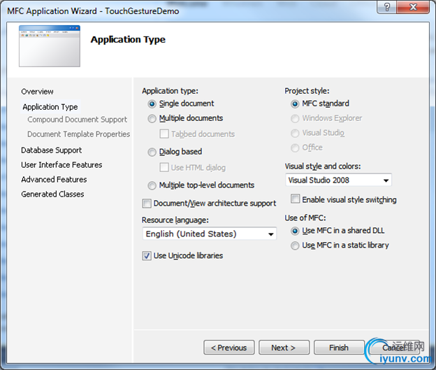Close the MFC Application Wizard window
436x370 pixels.
click(x=414, y=7)
